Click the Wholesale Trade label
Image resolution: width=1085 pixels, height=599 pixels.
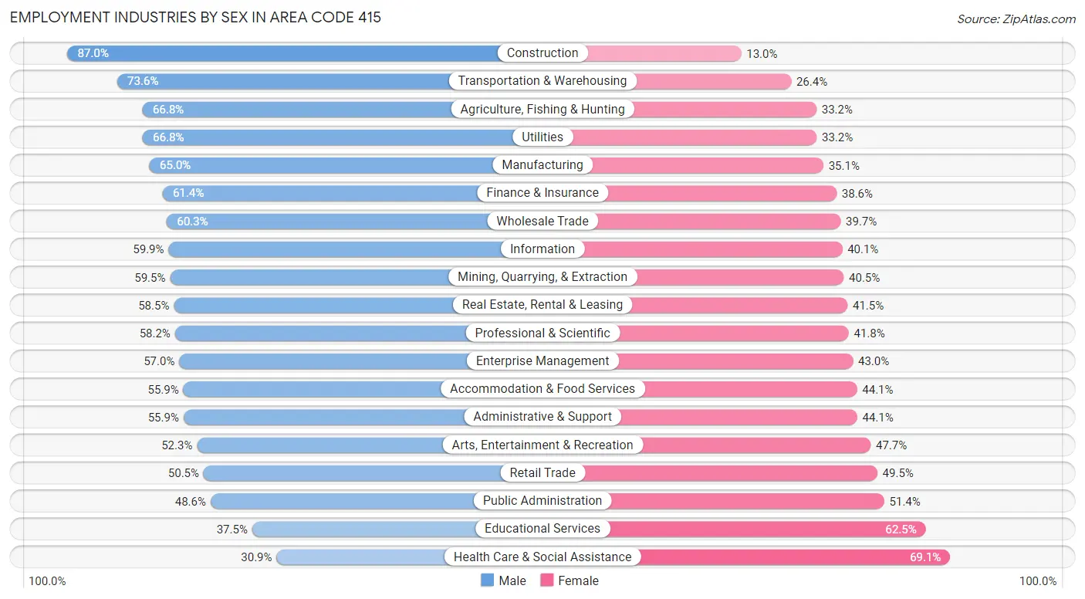[x=542, y=221]
